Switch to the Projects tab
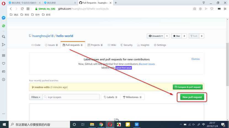This screenshot has width=229, height=128. coord(95,45)
